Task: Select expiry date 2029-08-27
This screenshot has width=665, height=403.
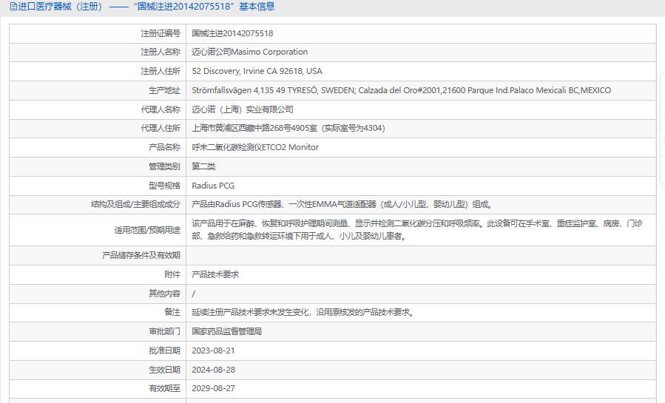Action: [x=213, y=388]
